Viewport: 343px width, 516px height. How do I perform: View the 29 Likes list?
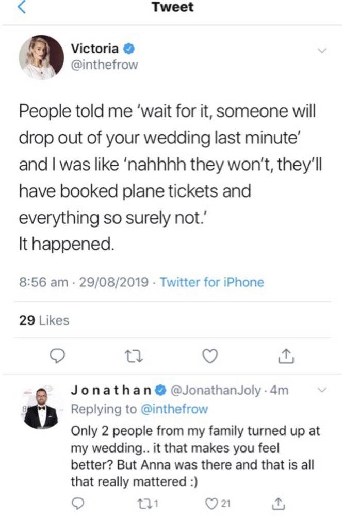point(44,320)
